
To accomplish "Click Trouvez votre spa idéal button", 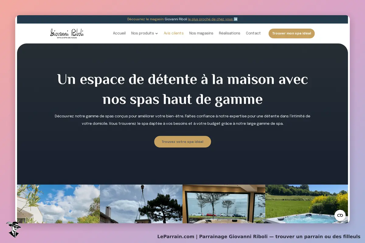I will click(182, 142).
